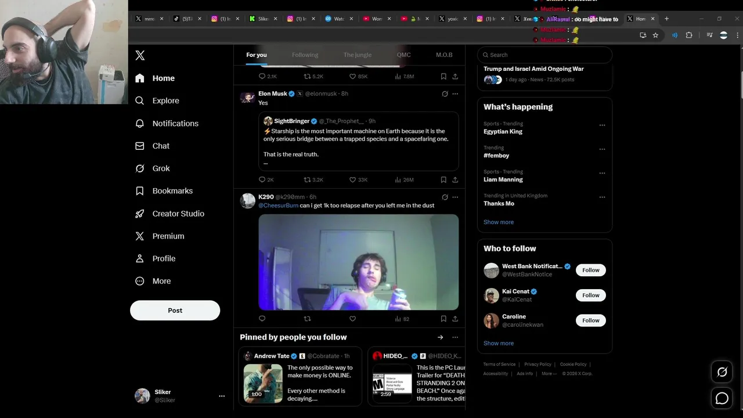Open Explore from the sidebar

click(x=157, y=100)
